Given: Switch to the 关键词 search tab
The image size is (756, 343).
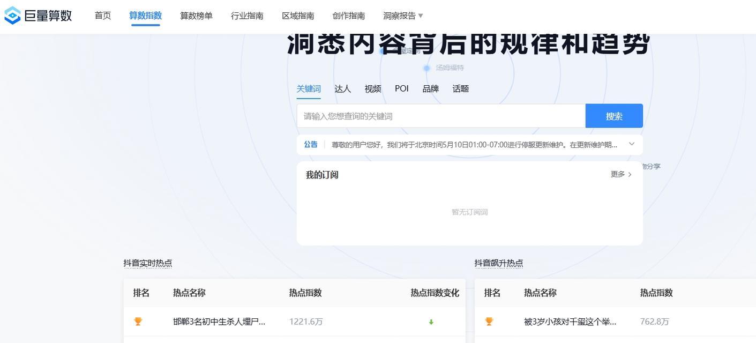Looking at the screenshot, I should [309, 88].
